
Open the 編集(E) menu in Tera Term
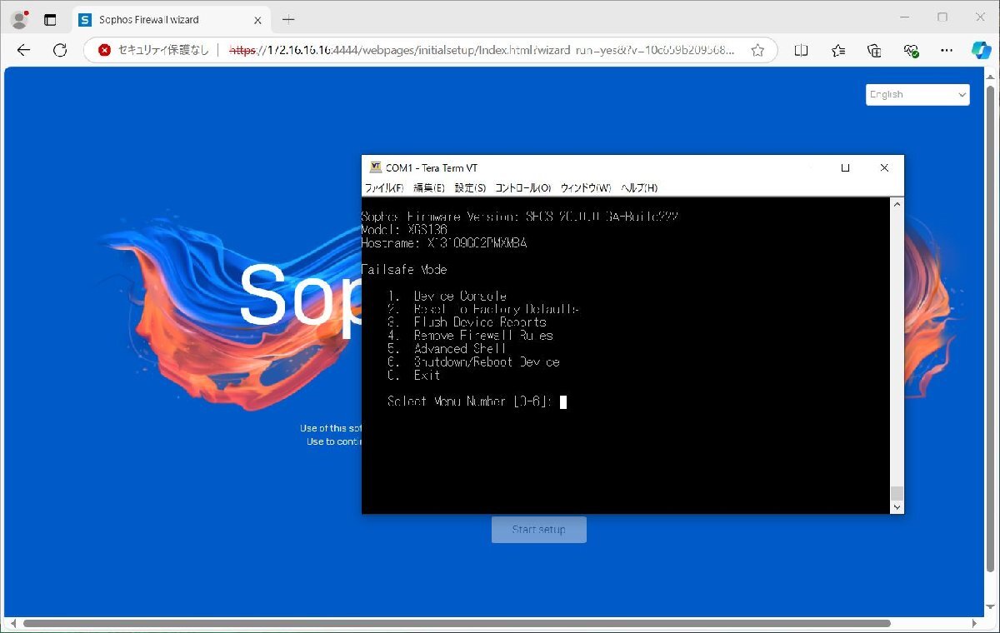tap(429, 188)
